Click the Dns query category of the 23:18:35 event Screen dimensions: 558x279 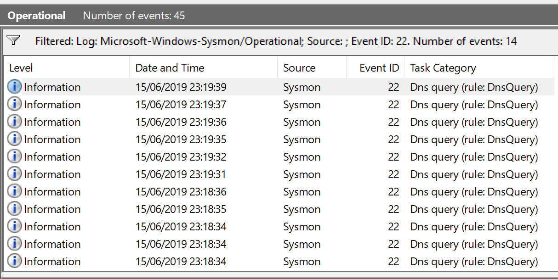pos(474,209)
